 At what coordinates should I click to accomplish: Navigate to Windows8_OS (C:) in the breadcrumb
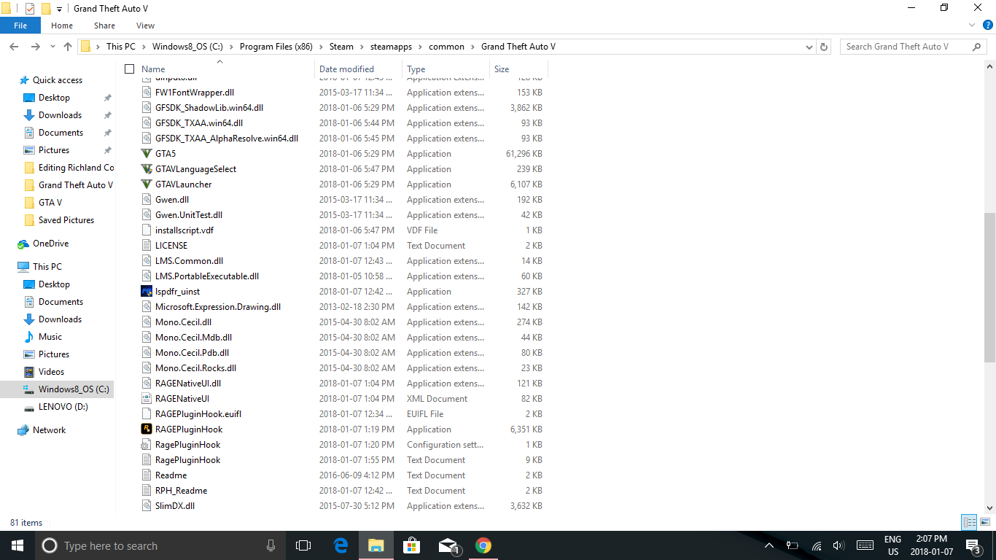187,47
